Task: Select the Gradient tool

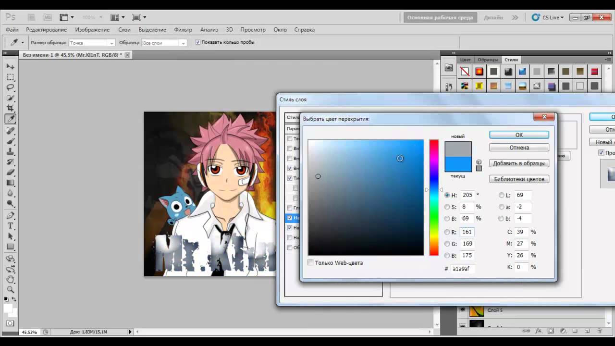Action: (10, 183)
